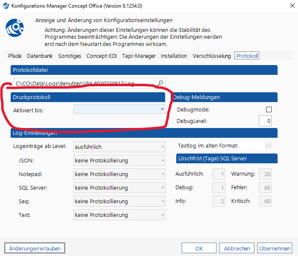
Task: Toggle 'Textlog im alten Format' checkbox
Action: click(x=269, y=145)
